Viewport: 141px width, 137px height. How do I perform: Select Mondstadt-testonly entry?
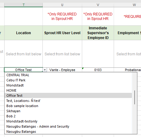click(68, 121)
